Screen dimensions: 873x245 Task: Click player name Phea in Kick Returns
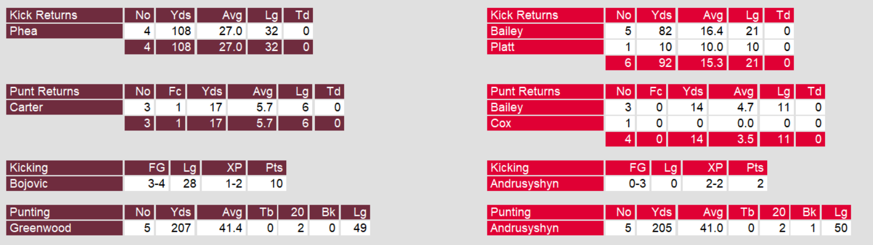pos(23,31)
